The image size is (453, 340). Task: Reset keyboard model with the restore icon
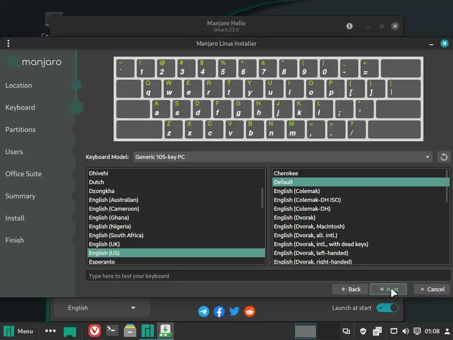coord(444,157)
